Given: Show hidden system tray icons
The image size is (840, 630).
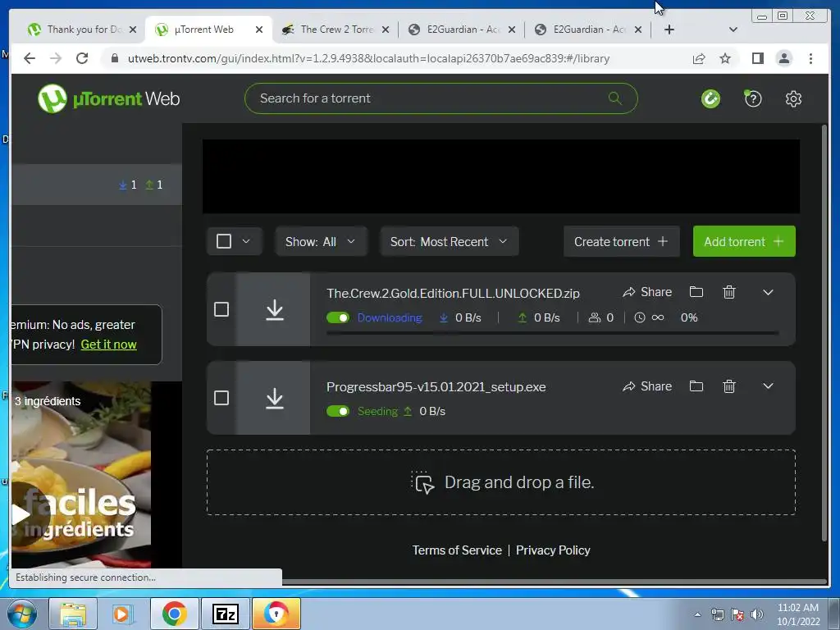Looking at the screenshot, I should tap(697, 614).
